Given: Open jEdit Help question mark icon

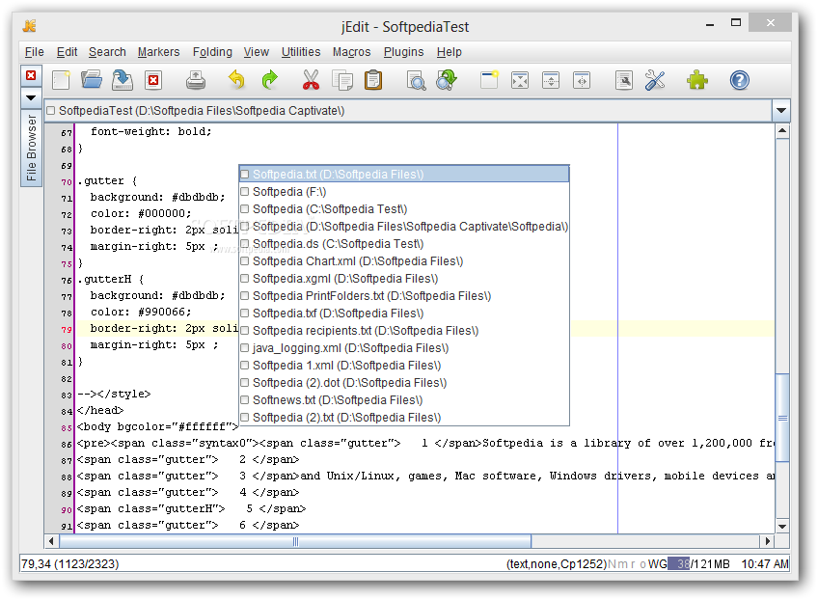Looking at the screenshot, I should [739, 80].
